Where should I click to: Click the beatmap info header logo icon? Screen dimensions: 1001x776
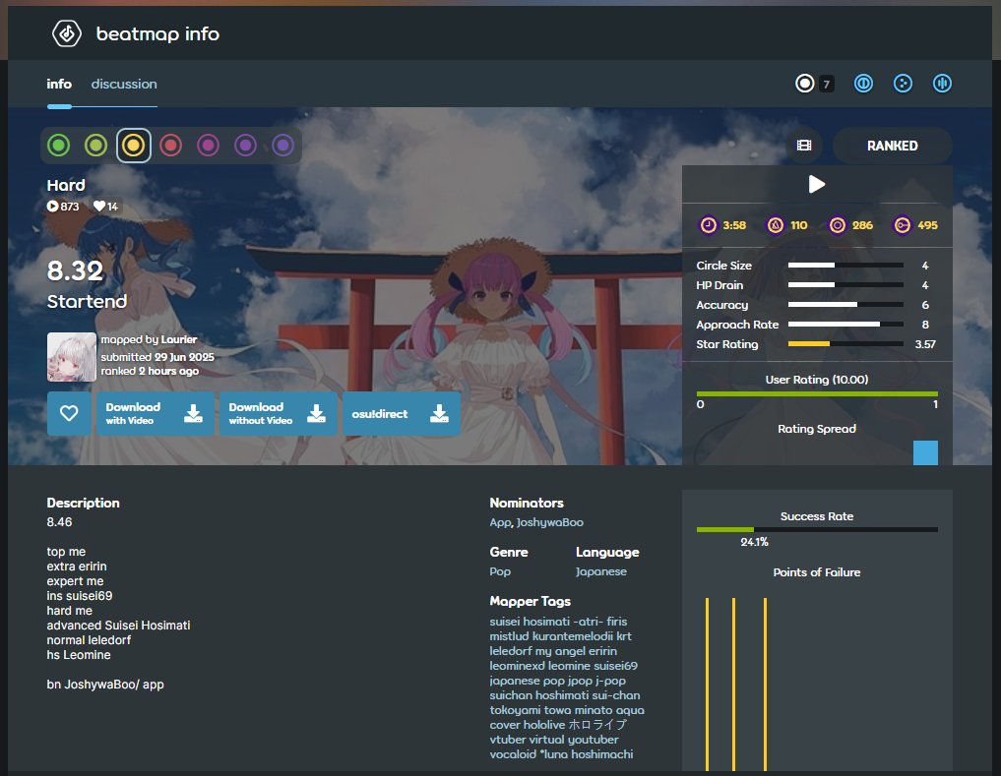point(66,33)
